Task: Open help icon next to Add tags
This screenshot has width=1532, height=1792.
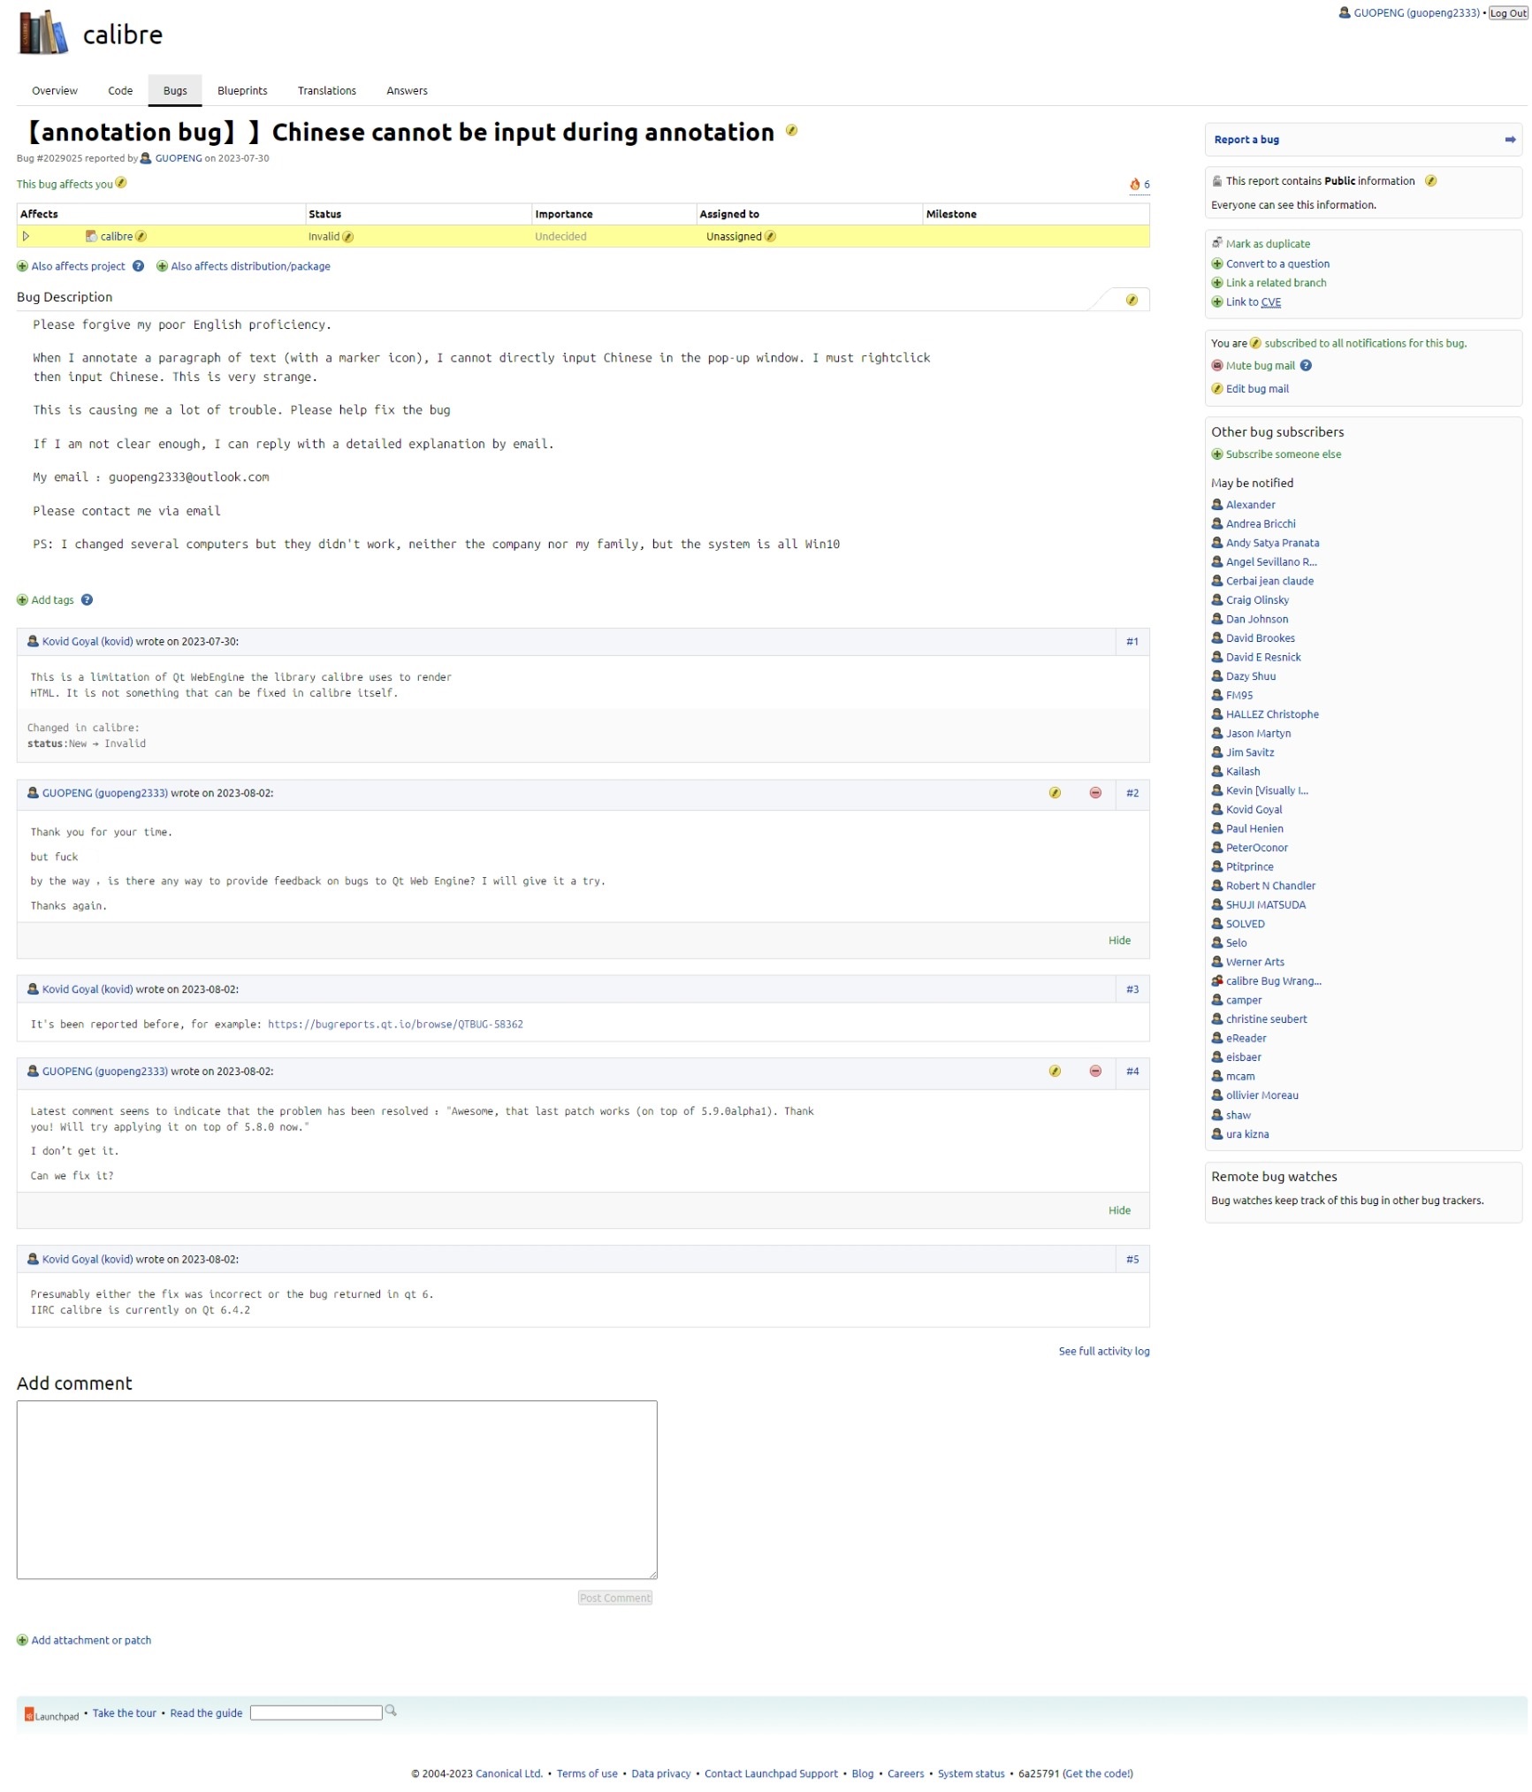Action: 87,599
